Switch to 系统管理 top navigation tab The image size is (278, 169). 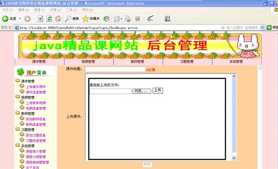236,62
